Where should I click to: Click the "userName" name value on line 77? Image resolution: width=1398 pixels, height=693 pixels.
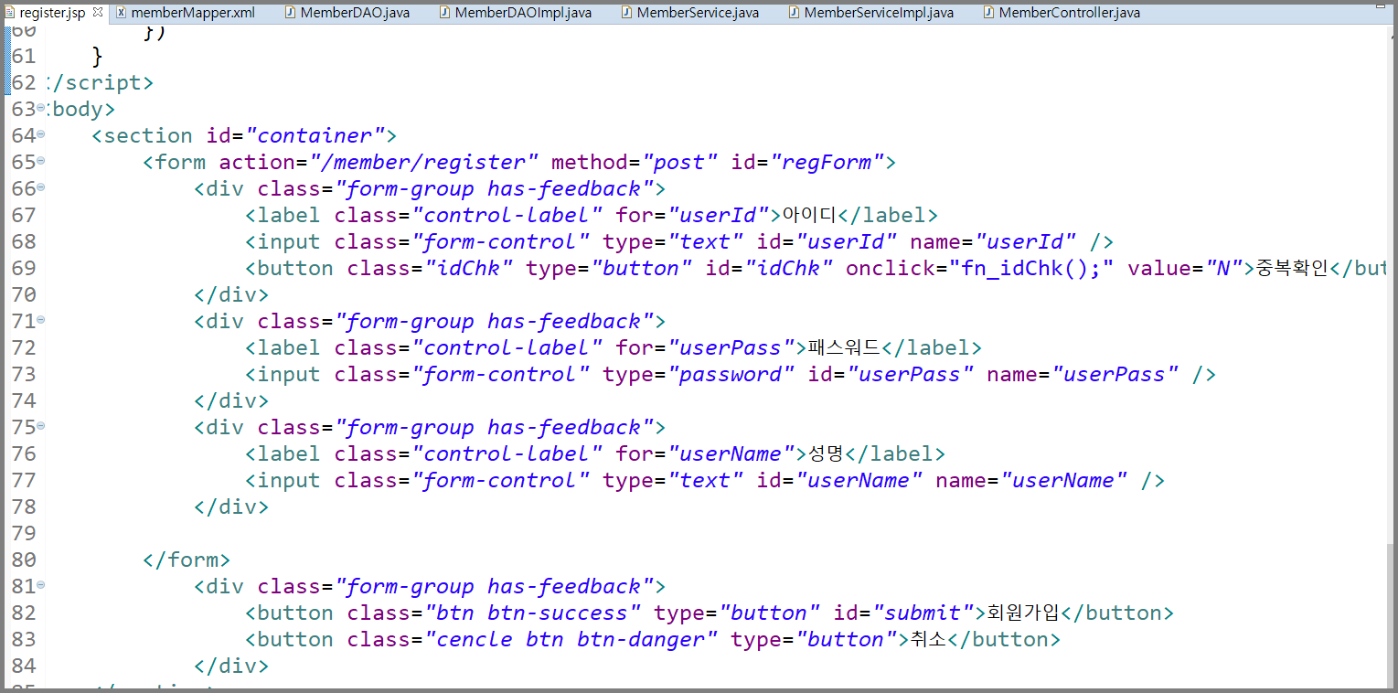[x=1064, y=481]
